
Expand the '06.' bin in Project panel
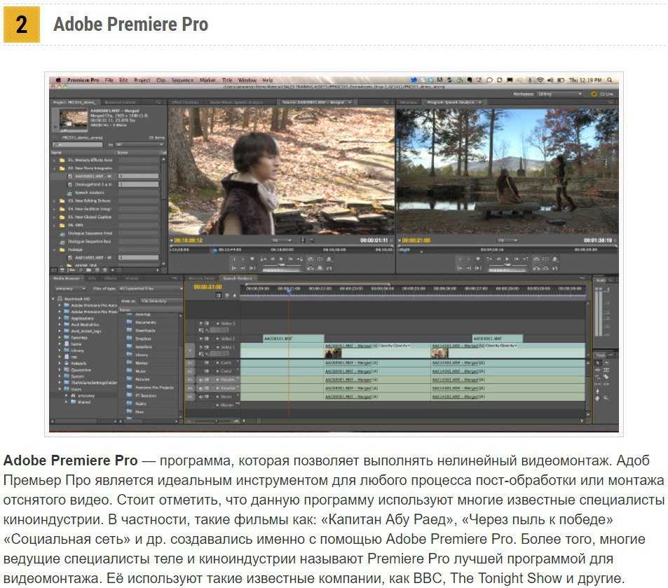tap(55, 225)
